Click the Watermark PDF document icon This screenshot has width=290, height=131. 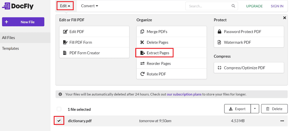point(219,42)
